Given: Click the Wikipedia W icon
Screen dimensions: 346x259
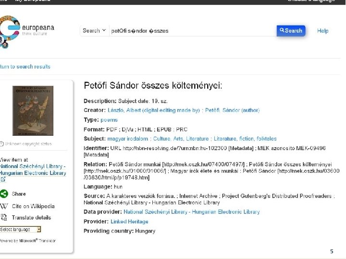Looking at the screenshot, I should 4,206.
